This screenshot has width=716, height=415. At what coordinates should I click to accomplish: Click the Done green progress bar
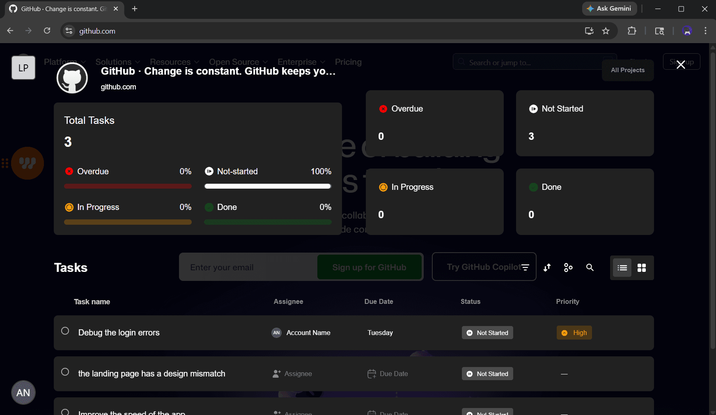coord(268,222)
